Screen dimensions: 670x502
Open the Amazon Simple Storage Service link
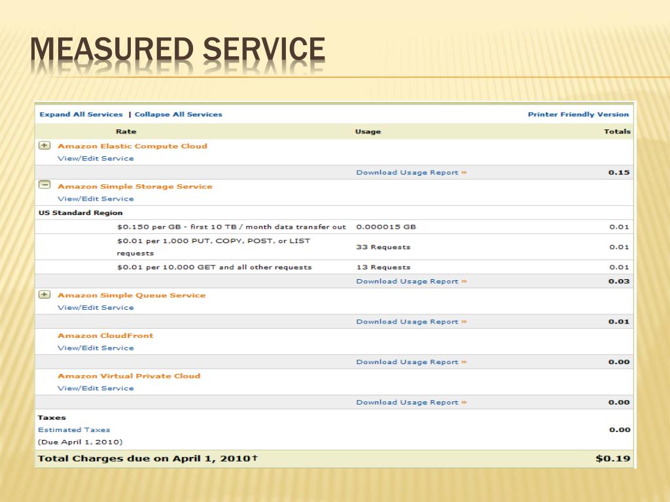pyautogui.click(x=135, y=186)
